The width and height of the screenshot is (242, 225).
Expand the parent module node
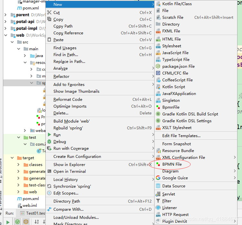[6, 15]
